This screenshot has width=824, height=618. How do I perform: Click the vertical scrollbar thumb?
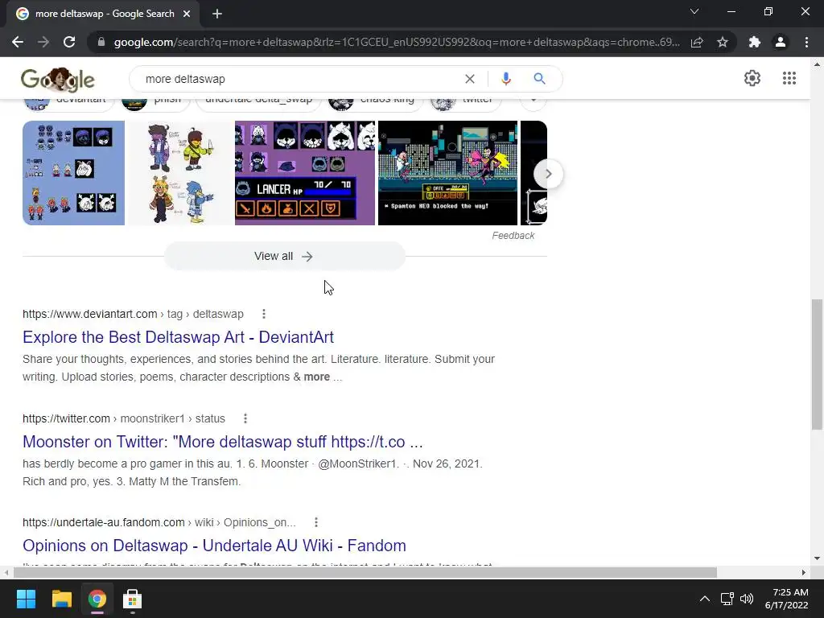click(x=817, y=365)
